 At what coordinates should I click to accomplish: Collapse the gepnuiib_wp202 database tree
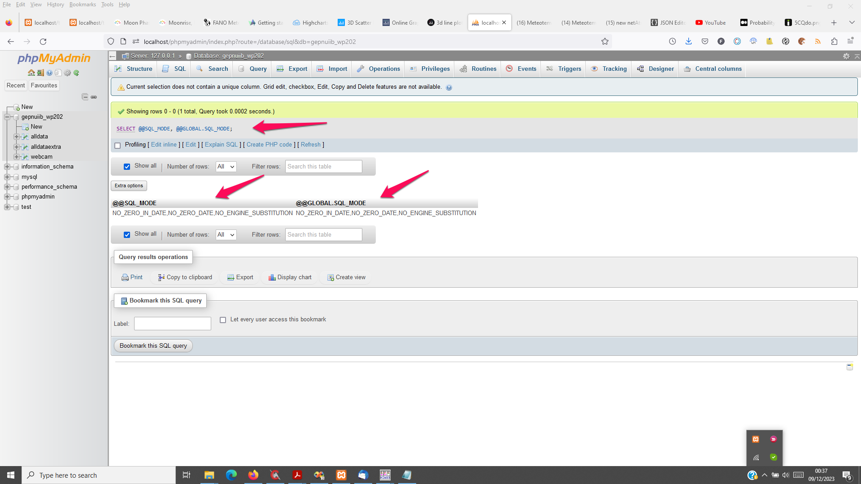pyautogui.click(x=7, y=117)
